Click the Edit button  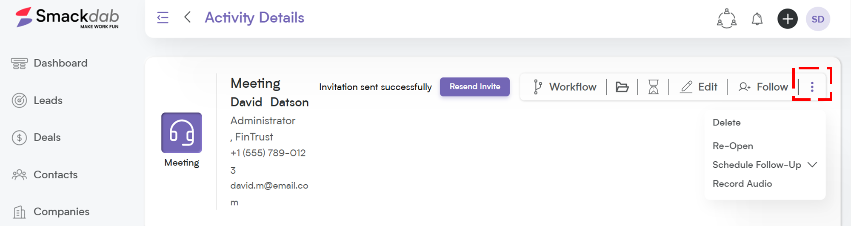tap(699, 87)
